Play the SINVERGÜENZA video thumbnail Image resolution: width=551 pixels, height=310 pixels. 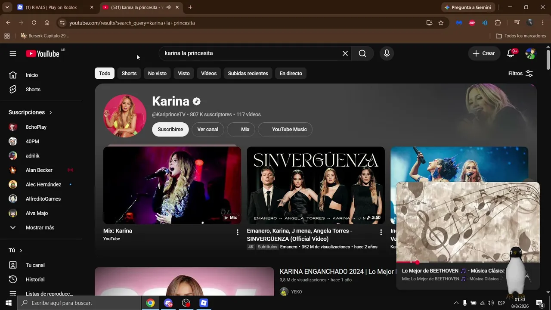coord(316,186)
